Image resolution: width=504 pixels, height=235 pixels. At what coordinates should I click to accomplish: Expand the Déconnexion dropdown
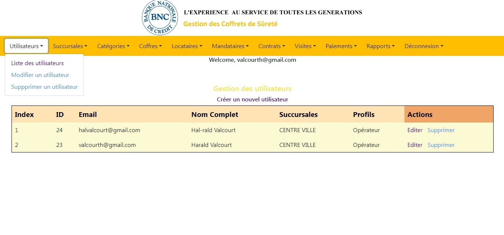click(x=424, y=46)
